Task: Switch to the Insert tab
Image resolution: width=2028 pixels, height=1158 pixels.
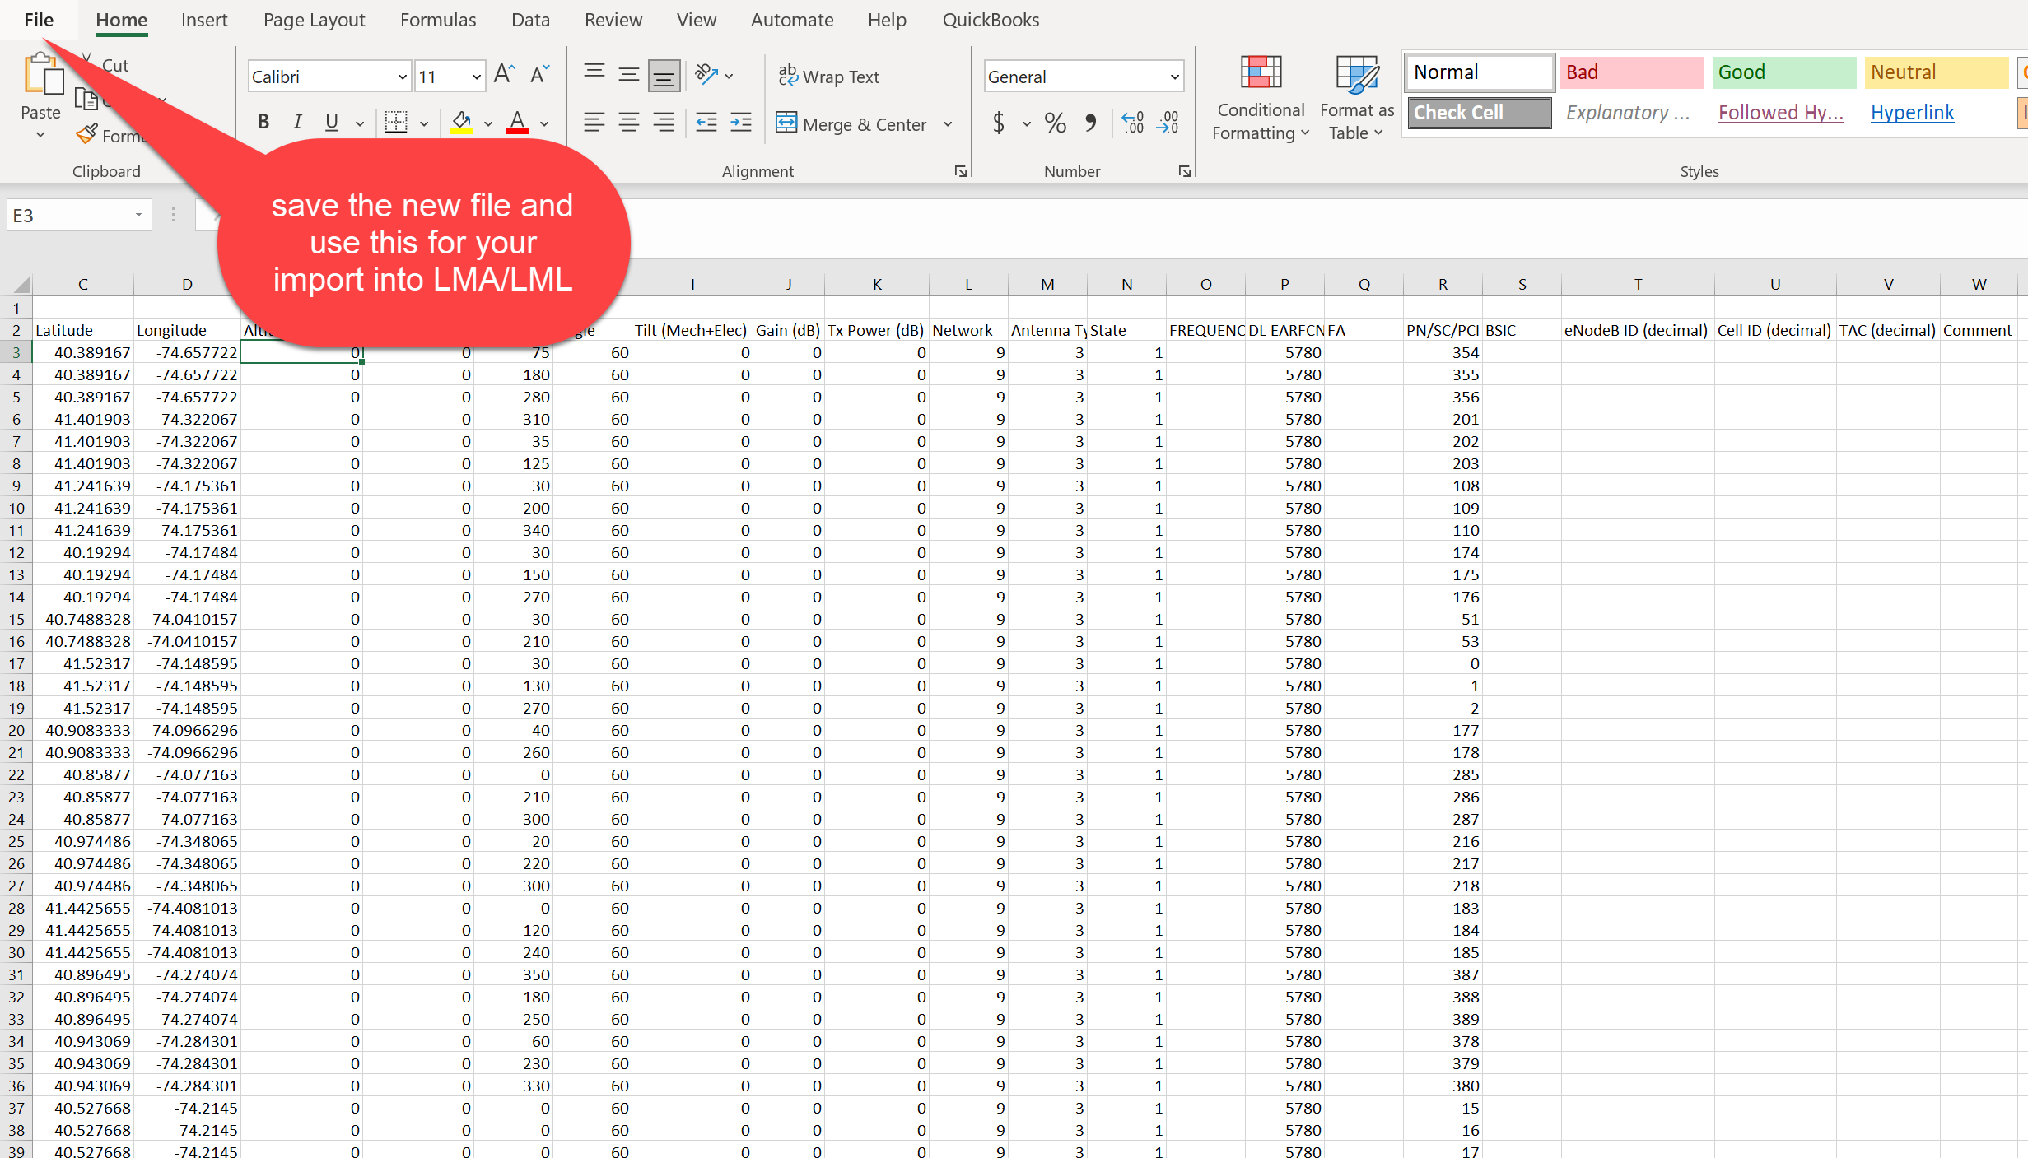Action: (x=204, y=20)
